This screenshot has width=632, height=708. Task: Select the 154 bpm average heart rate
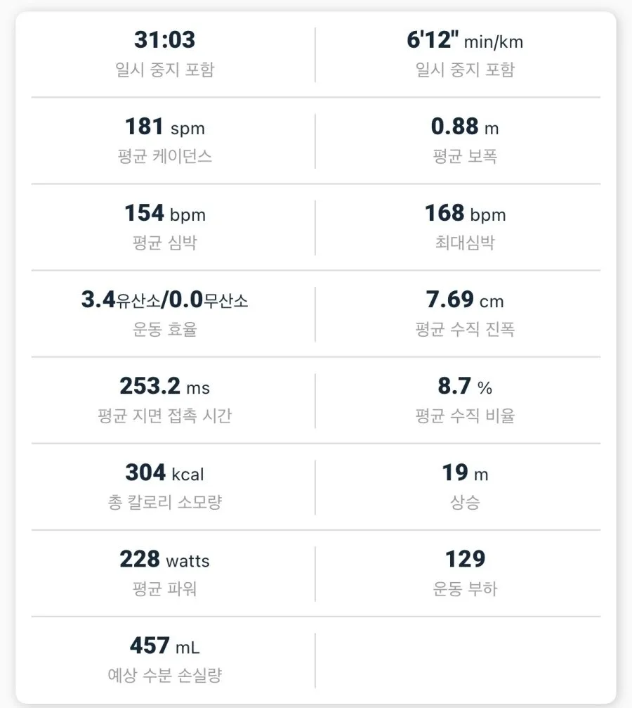tap(164, 213)
